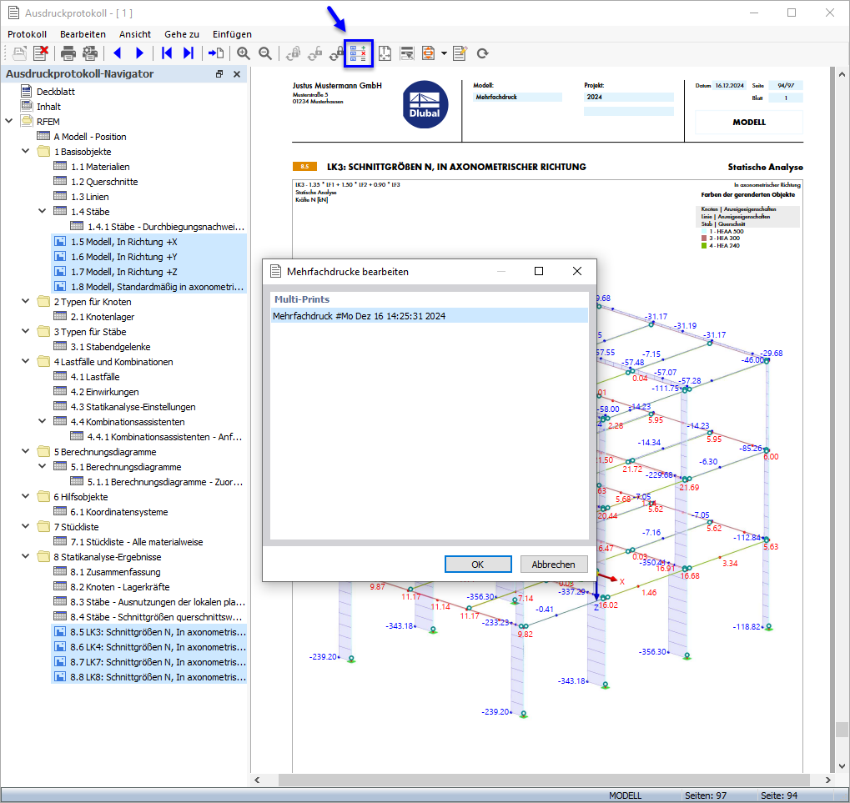Jump to the last page
850x803 pixels.
coord(189,53)
